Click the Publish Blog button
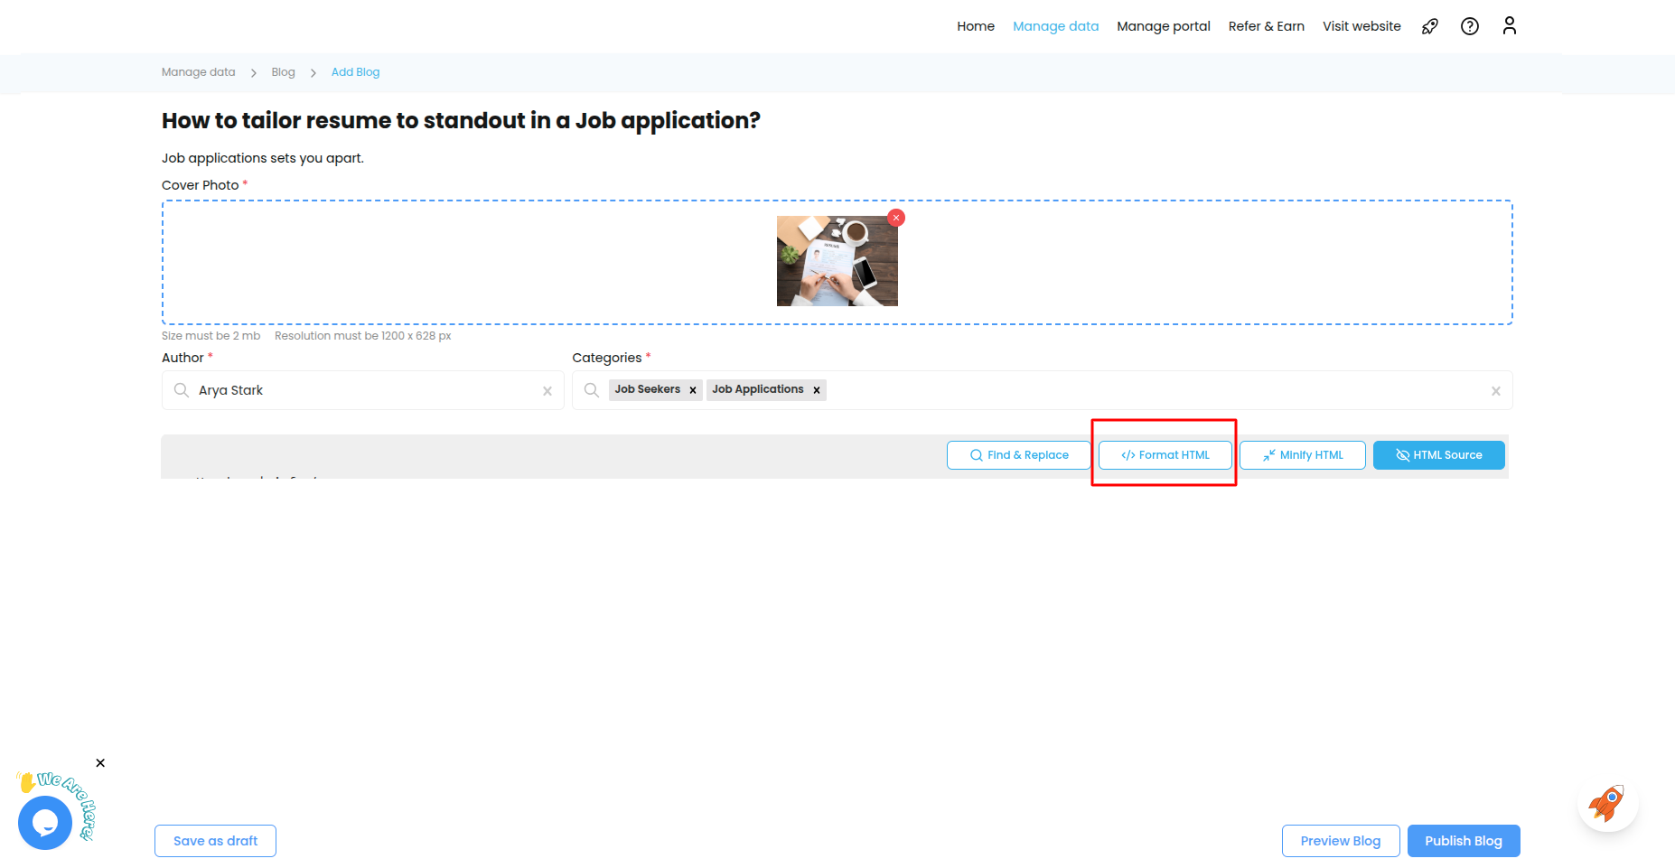1675x868 pixels. click(1463, 841)
